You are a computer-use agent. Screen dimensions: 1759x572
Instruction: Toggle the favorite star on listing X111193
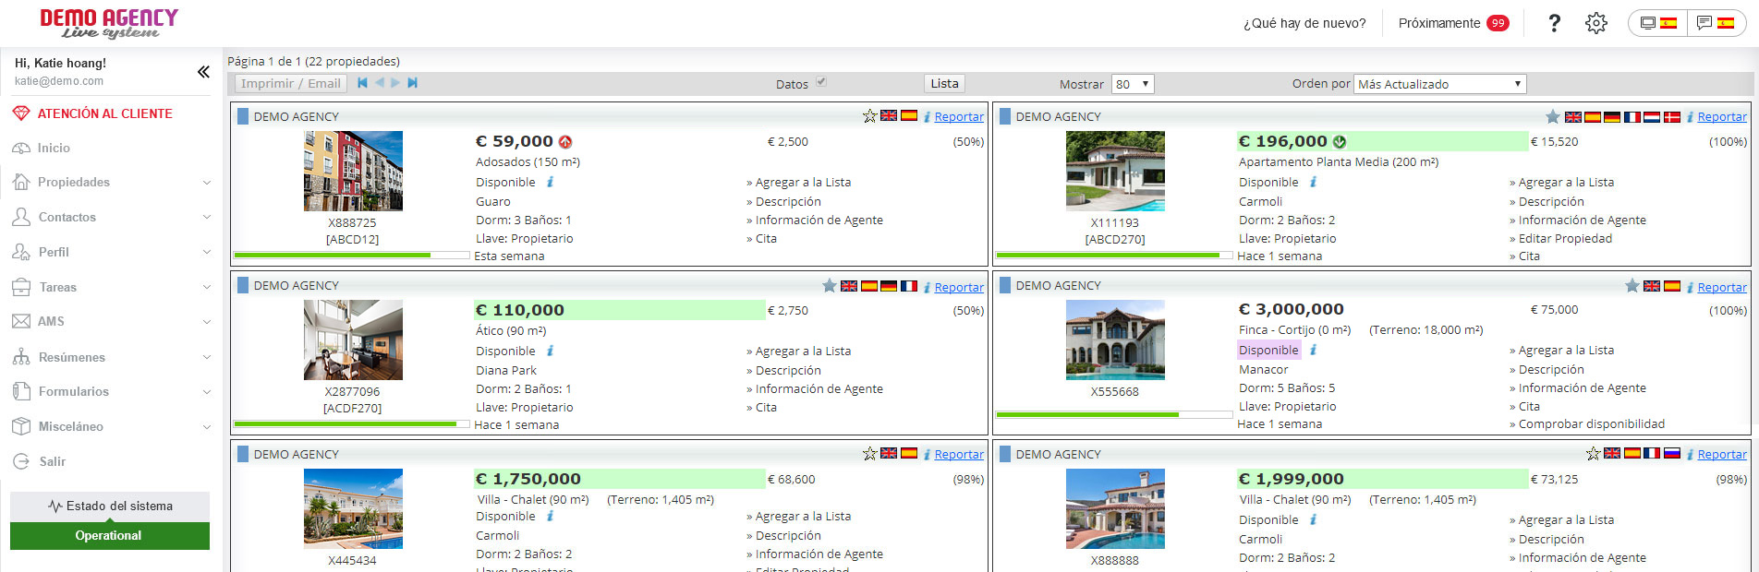click(x=1553, y=117)
